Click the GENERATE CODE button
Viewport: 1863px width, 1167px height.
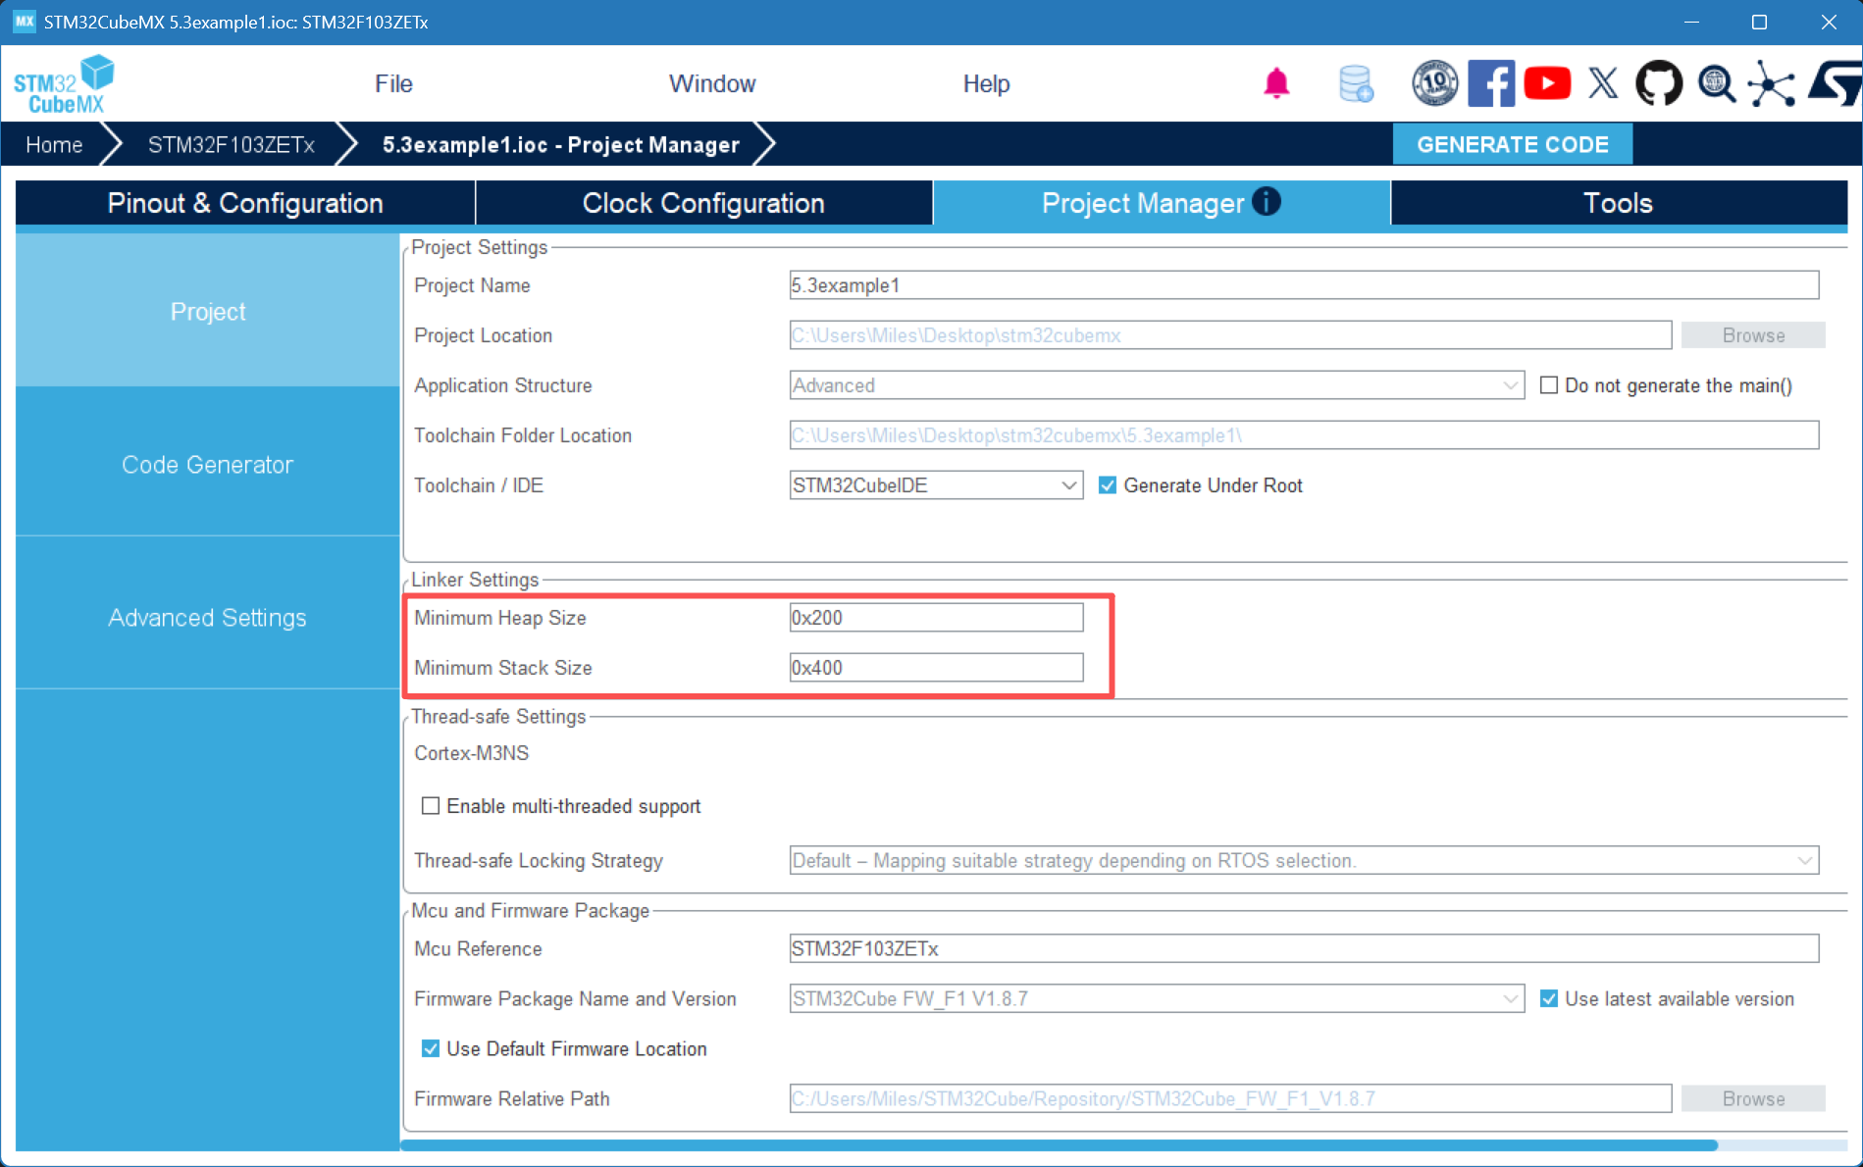coord(1512,144)
